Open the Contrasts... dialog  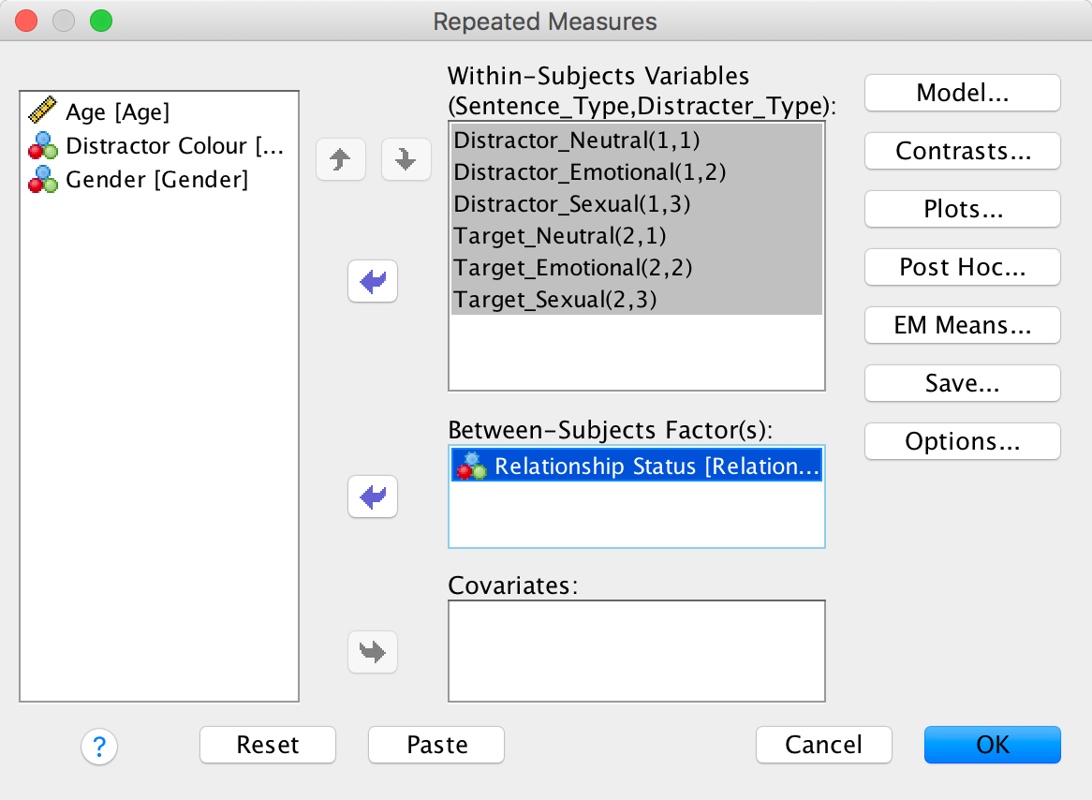tap(962, 151)
